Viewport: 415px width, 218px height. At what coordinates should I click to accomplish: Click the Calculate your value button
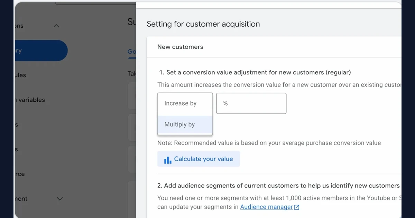pos(199,159)
